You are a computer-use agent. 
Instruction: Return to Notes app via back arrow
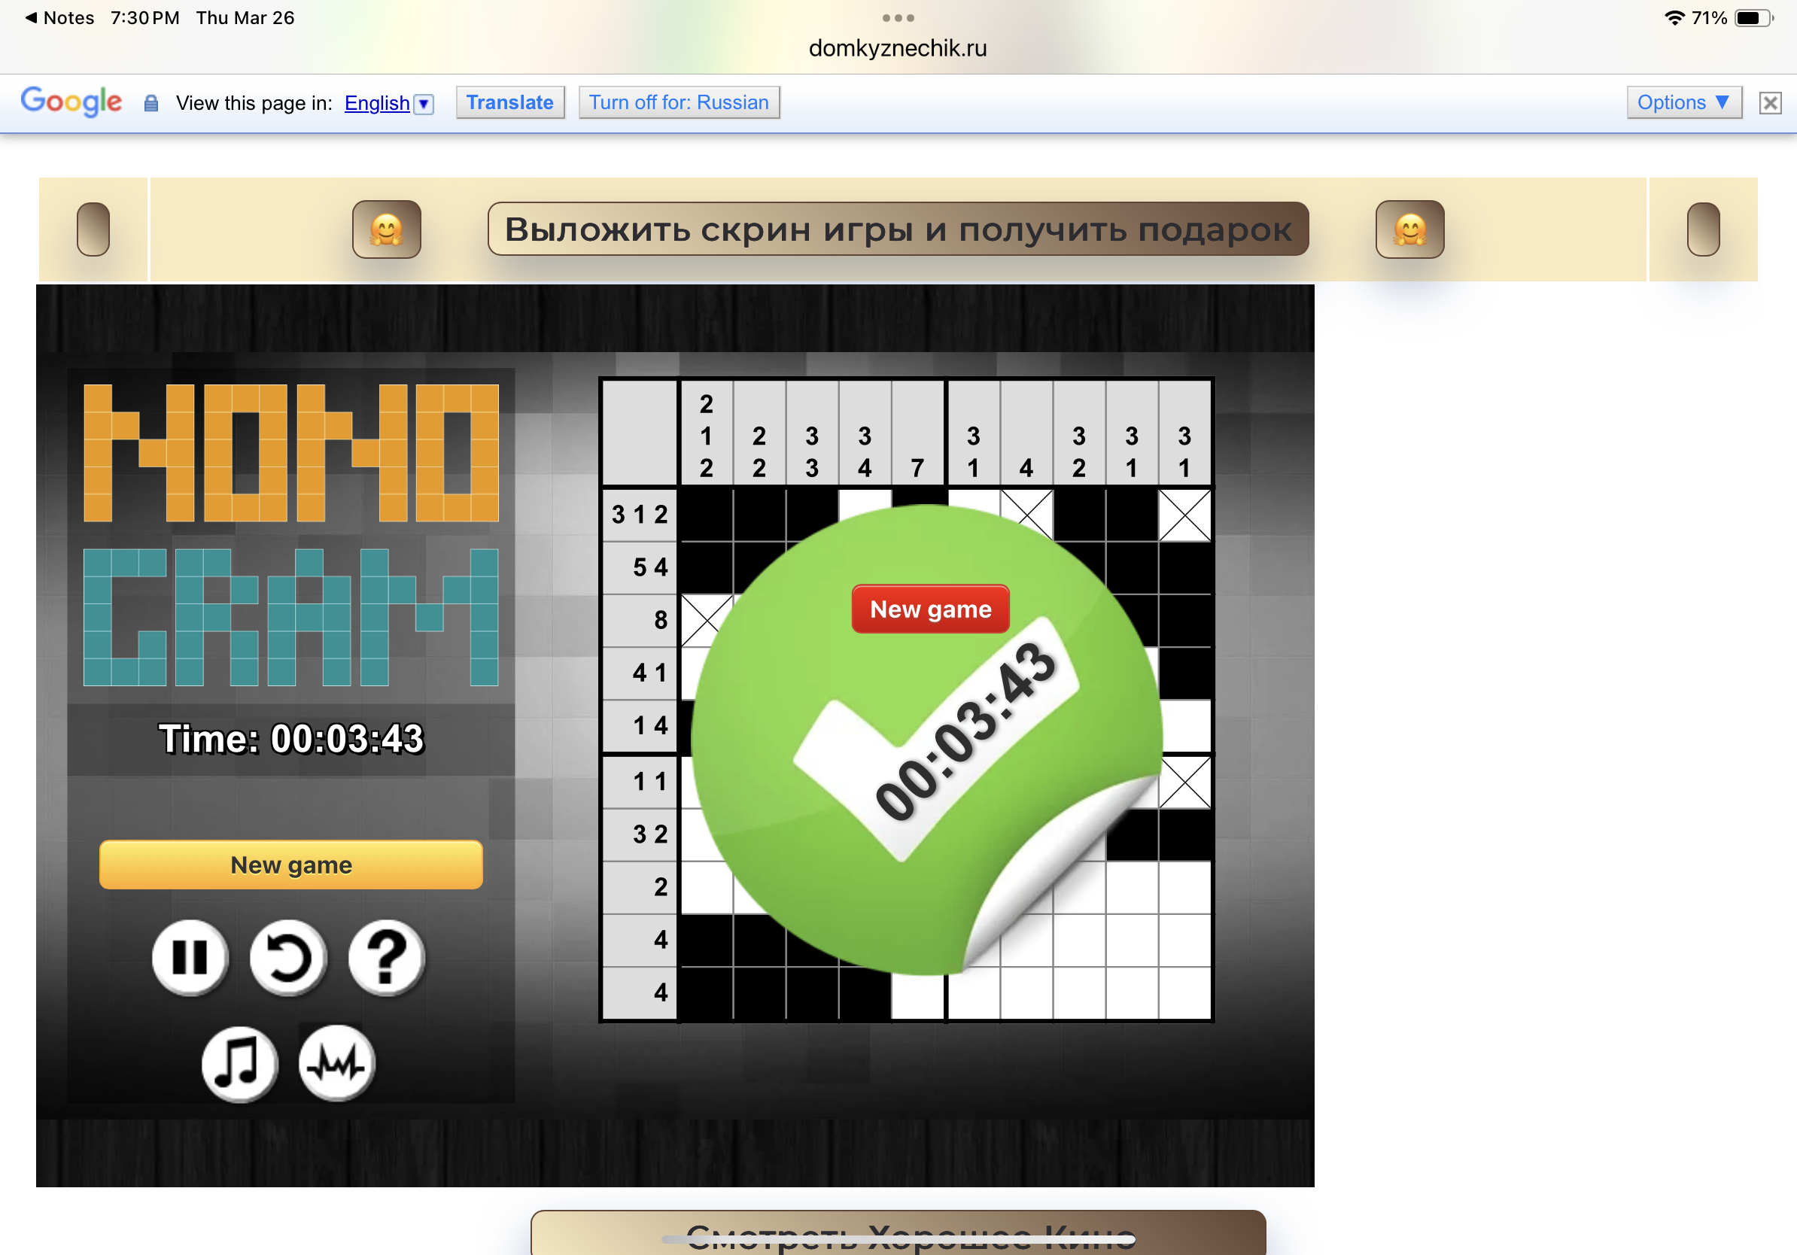[x=32, y=17]
